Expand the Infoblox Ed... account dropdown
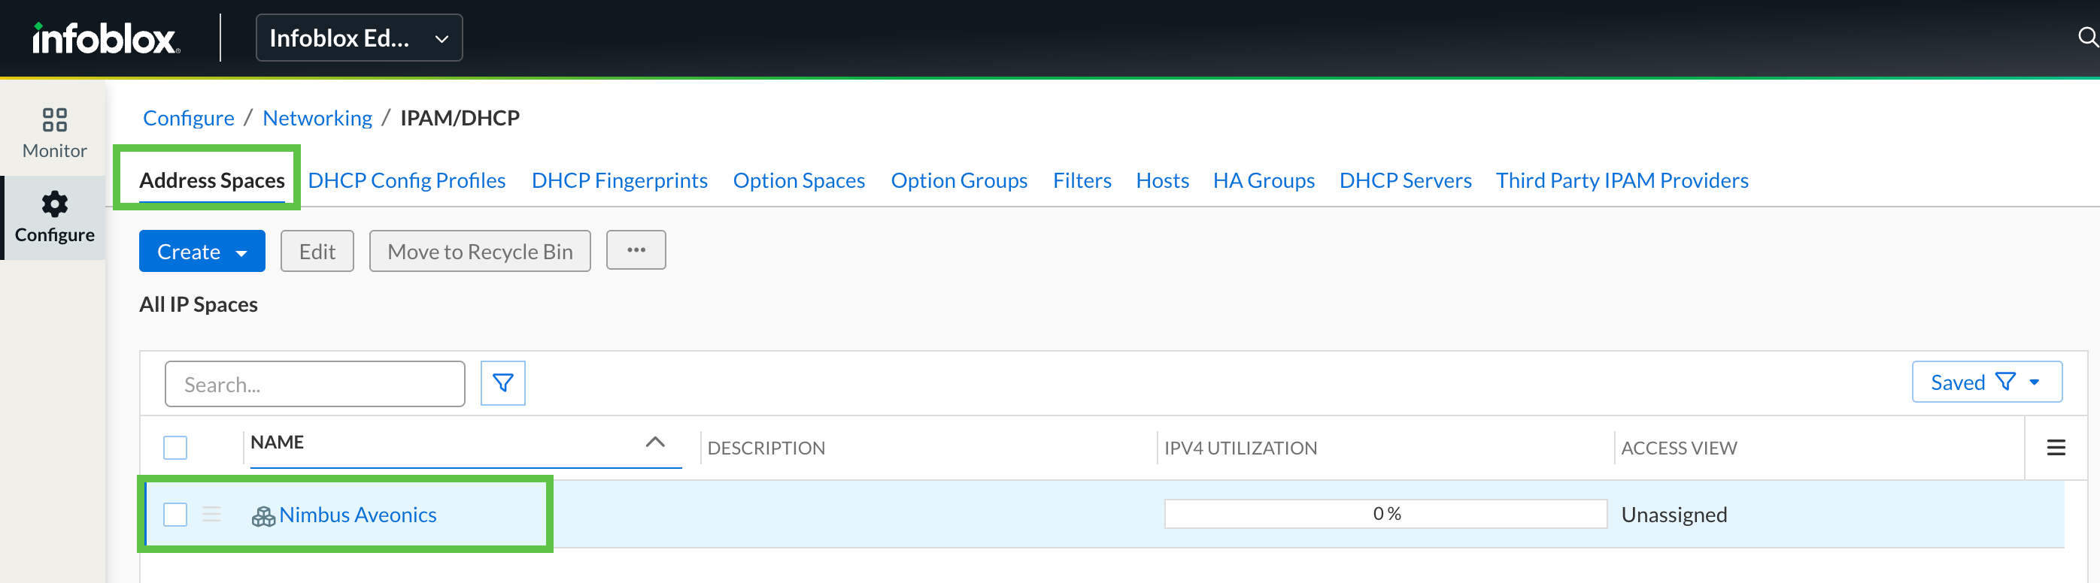2100x583 pixels. pyautogui.click(x=359, y=38)
